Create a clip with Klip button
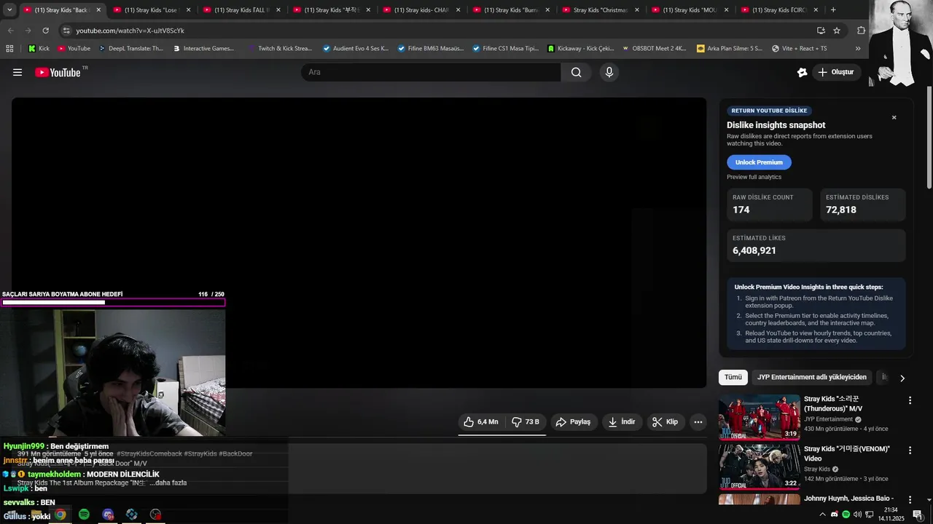Screen dimensions: 933x524 click(x=665, y=422)
